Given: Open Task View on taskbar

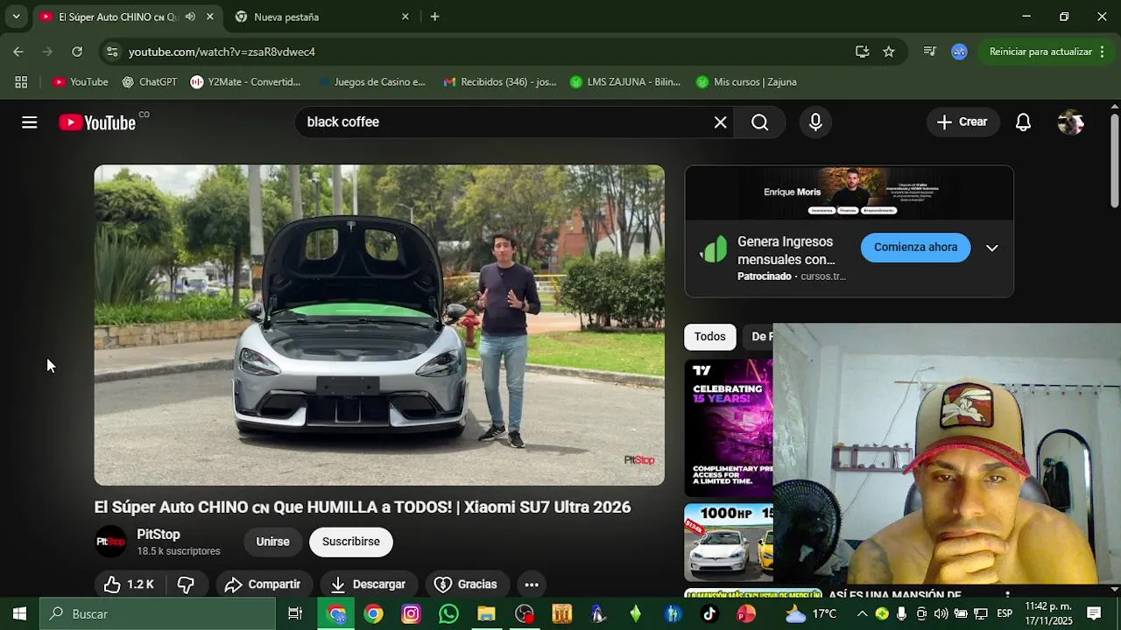Looking at the screenshot, I should pos(295,614).
